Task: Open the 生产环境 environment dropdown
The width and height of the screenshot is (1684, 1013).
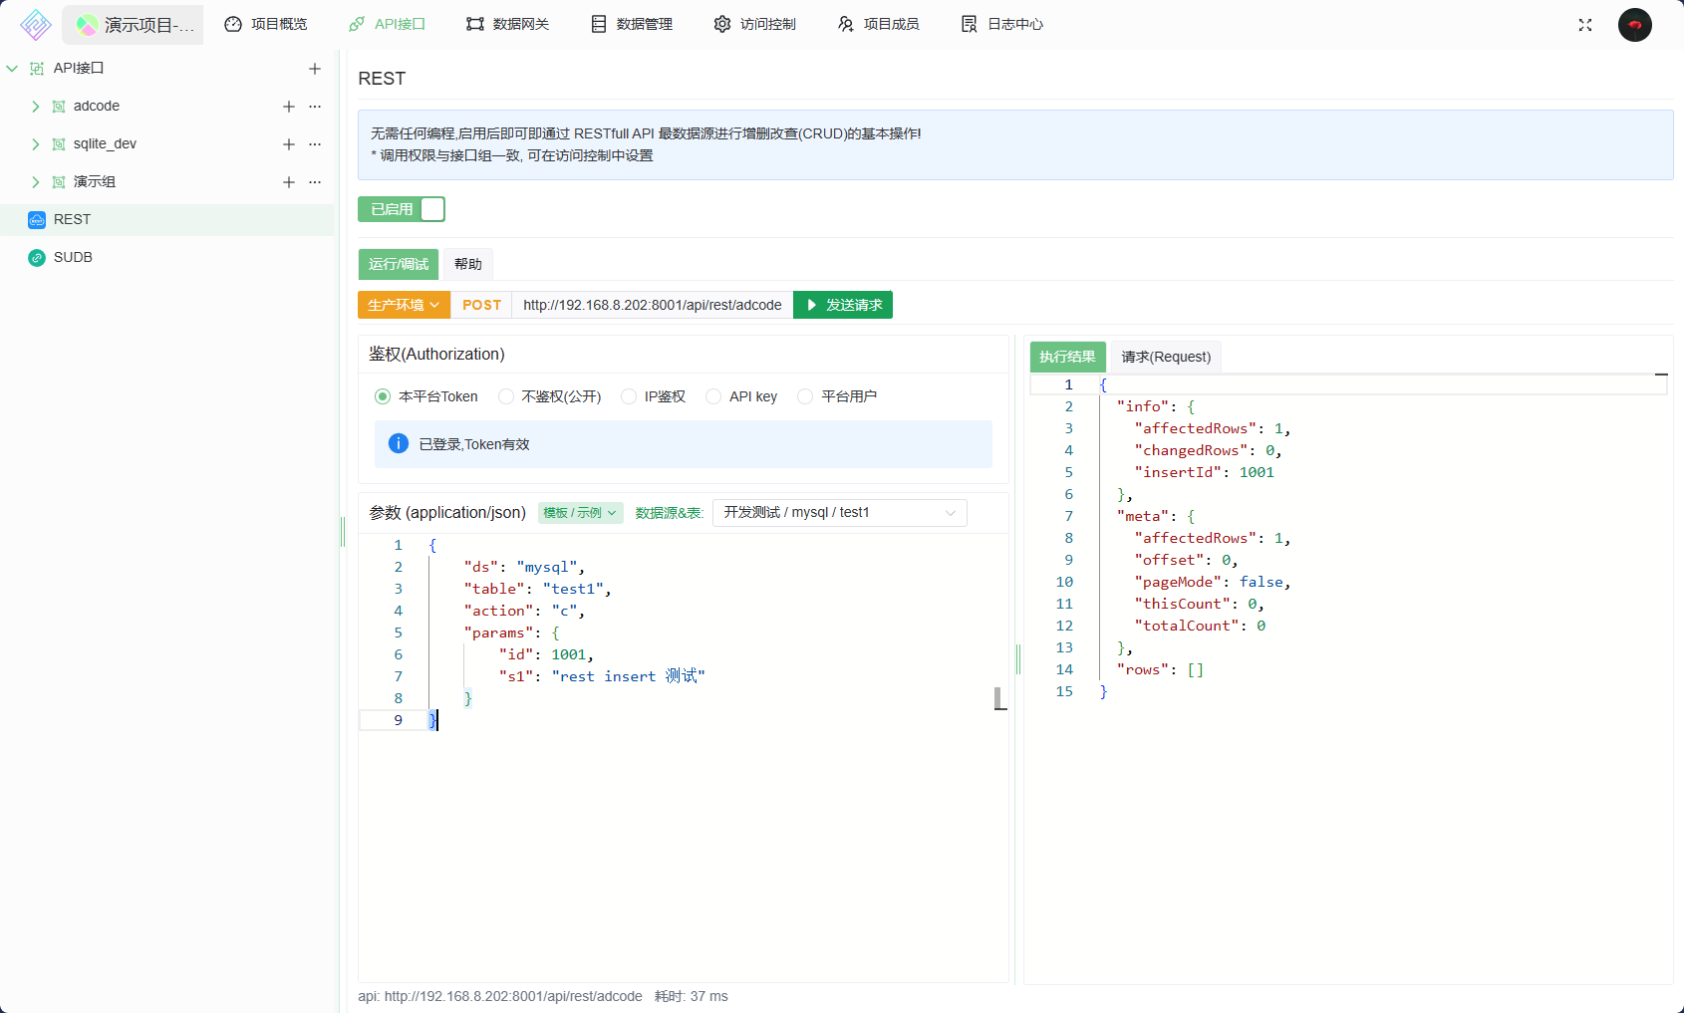Action: [404, 305]
